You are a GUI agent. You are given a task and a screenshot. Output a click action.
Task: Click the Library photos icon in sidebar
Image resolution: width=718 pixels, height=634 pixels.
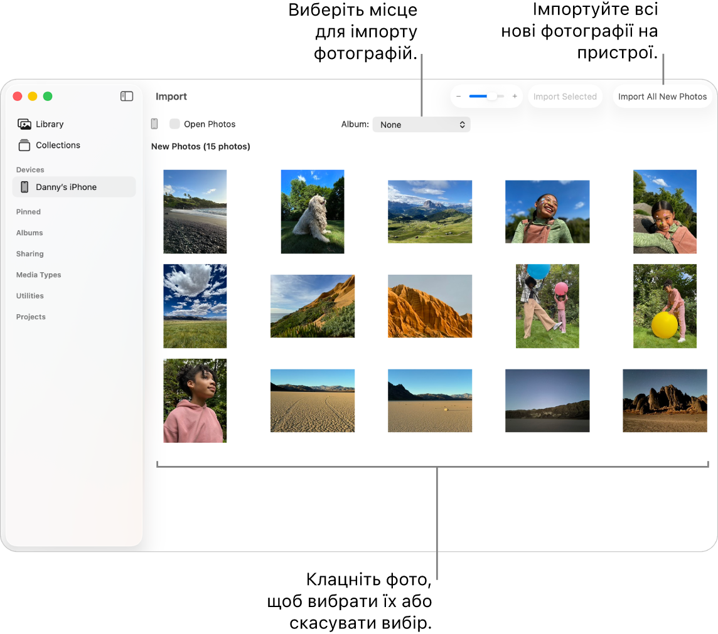(24, 124)
